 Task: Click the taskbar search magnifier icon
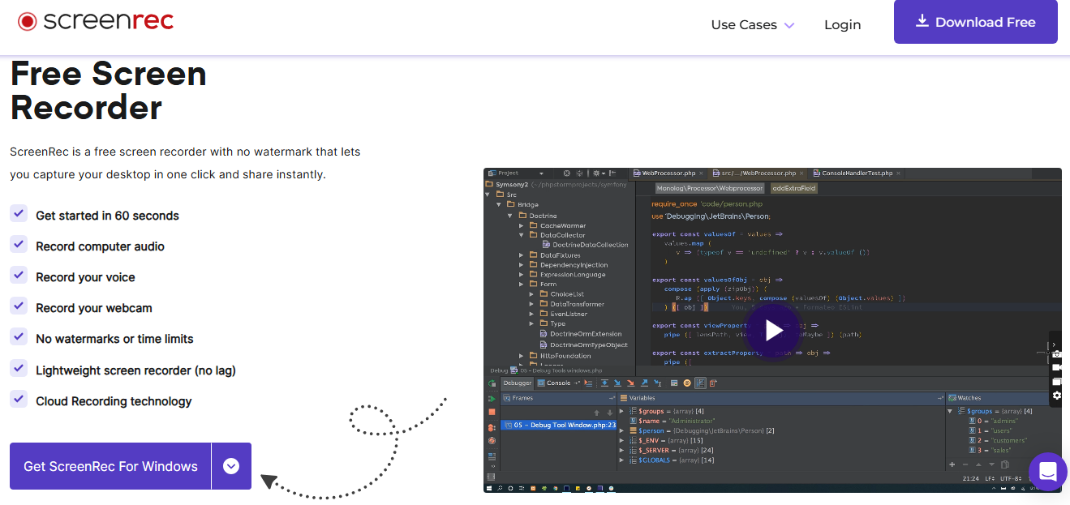coord(500,488)
